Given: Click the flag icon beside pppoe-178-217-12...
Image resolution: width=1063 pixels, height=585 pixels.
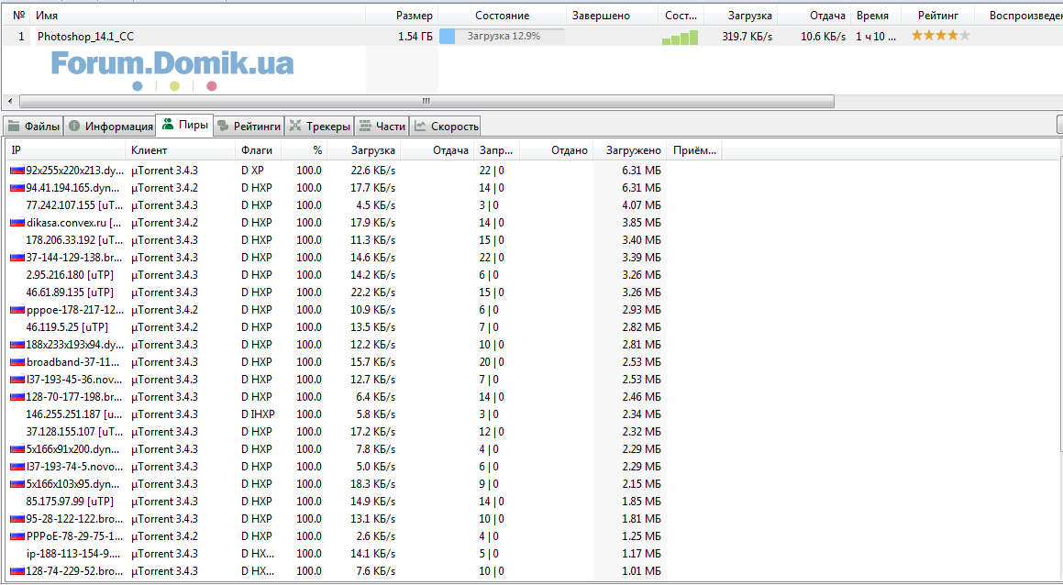Looking at the screenshot, I should click(17, 310).
